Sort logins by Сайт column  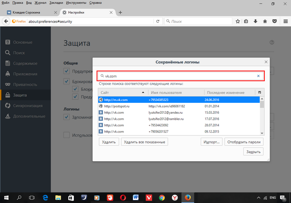pyautogui.click(x=123, y=92)
